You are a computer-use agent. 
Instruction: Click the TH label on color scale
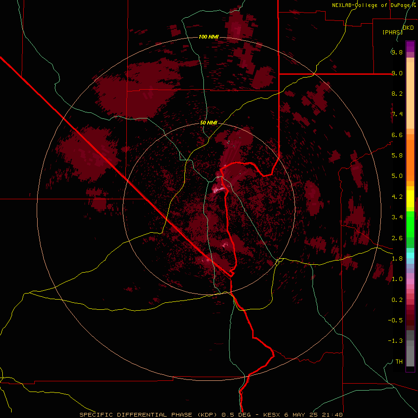coord(399,361)
